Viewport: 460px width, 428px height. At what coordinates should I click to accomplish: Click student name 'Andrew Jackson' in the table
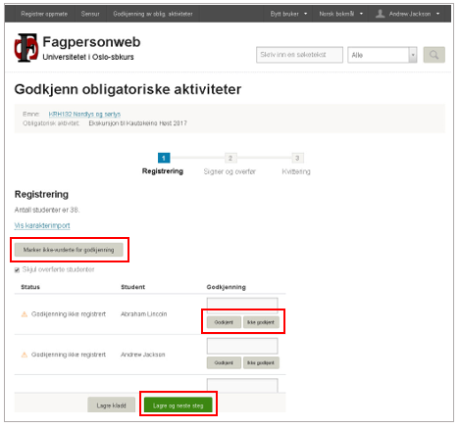click(x=143, y=355)
